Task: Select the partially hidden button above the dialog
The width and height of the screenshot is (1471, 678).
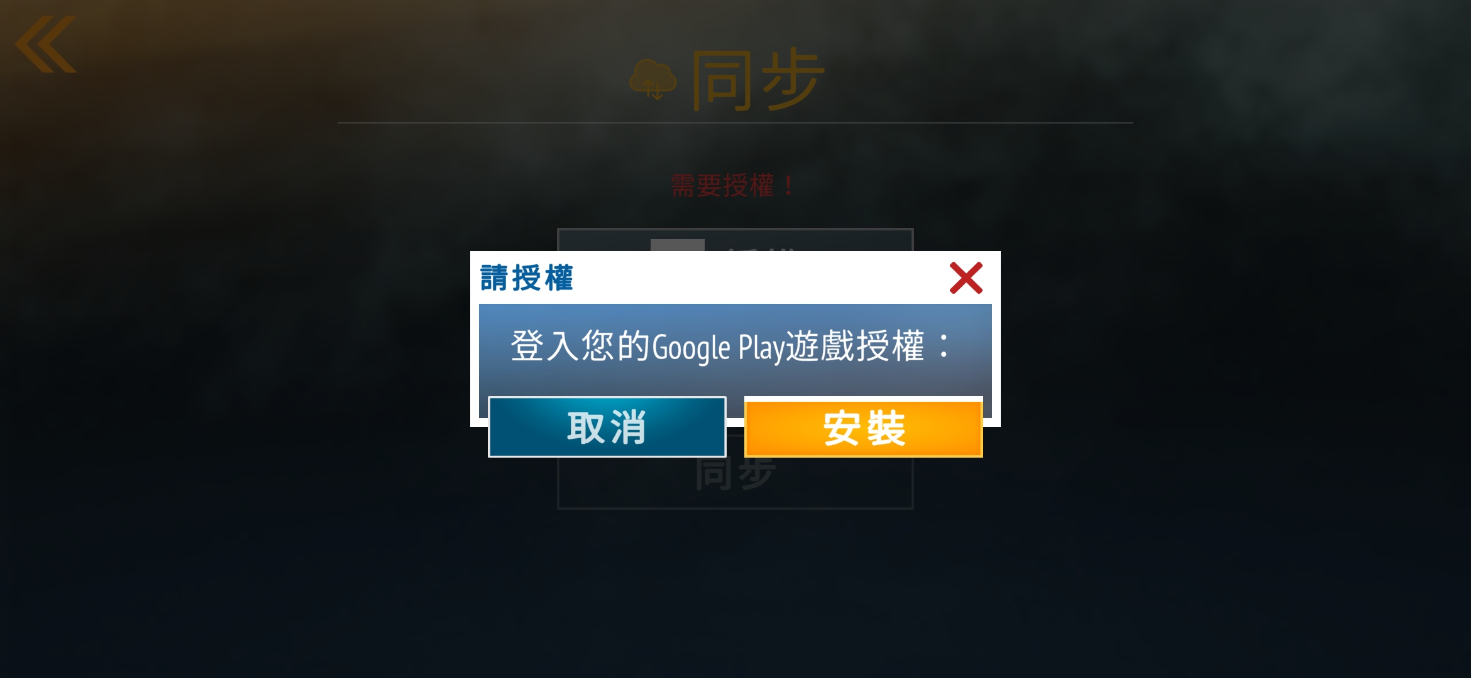Action: (735, 240)
